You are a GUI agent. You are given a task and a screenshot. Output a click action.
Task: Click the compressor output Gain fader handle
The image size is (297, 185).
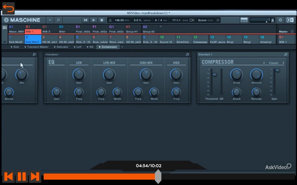point(277,70)
